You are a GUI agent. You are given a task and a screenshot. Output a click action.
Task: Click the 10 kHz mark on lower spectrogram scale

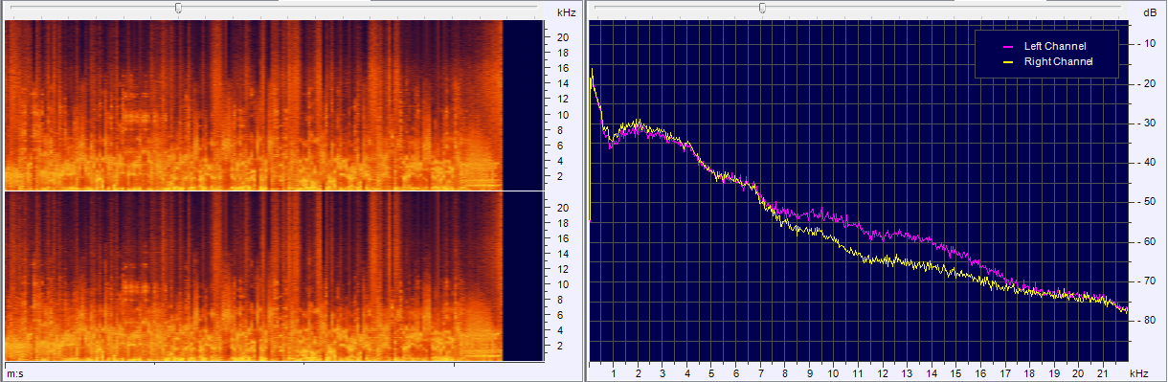[564, 284]
